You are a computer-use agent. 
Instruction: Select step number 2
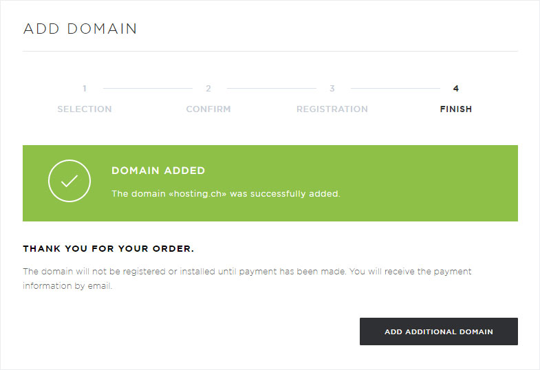point(208,89)
